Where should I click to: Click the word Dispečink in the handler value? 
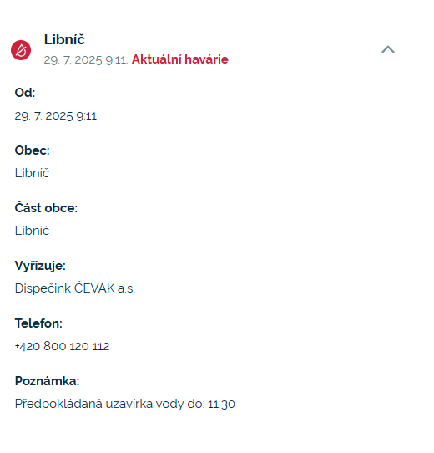[43, 288]
